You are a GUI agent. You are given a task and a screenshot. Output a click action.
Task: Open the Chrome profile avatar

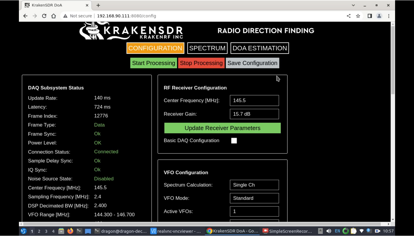(379, 16)
